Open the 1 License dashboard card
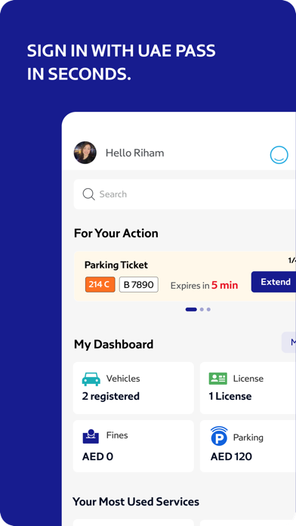The height and width of the screenshot is (526, 296). 248,388
